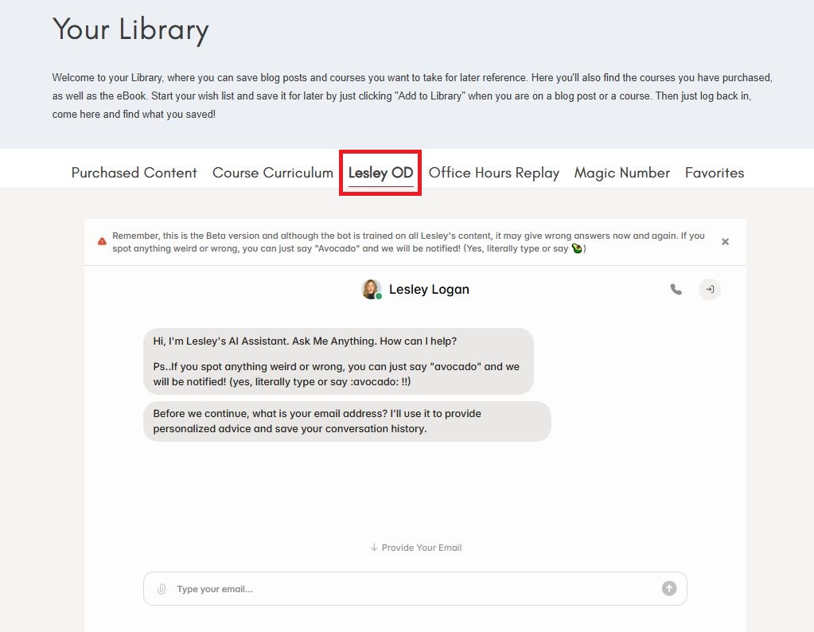Click the sign-in arrow icon beside the phone
Screen dimensions: 814x632
click(x=710, y=290)
